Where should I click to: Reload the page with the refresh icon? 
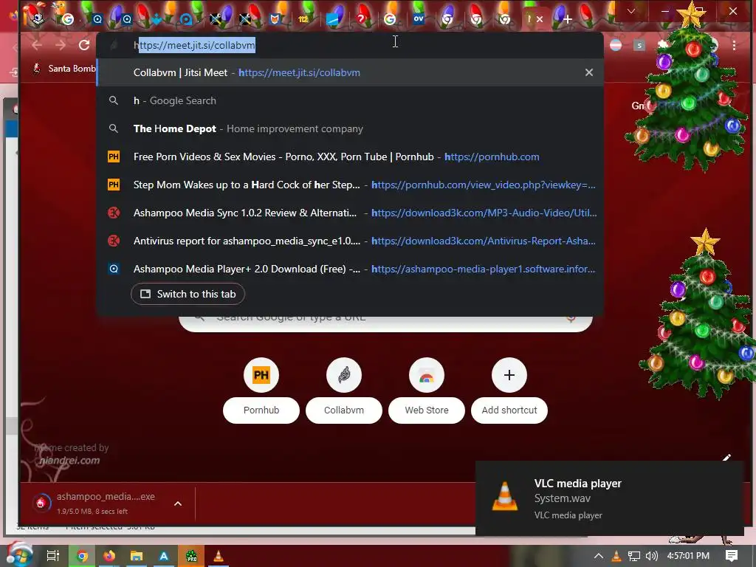coord(84,45)
